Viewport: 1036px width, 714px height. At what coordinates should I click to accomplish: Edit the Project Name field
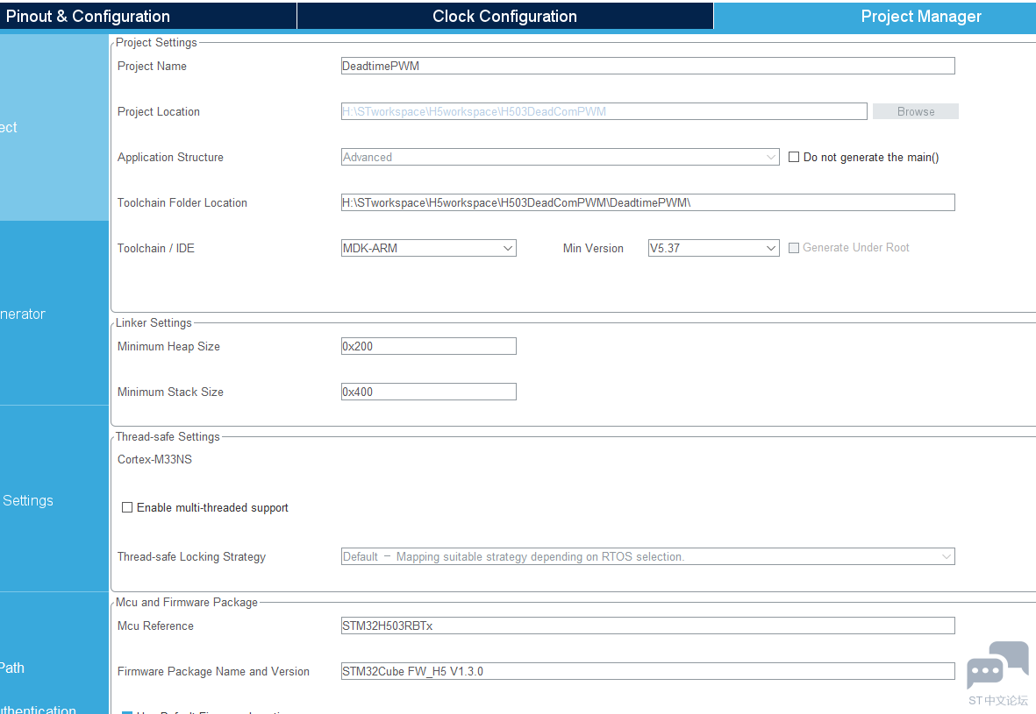(x=647, y=66)
